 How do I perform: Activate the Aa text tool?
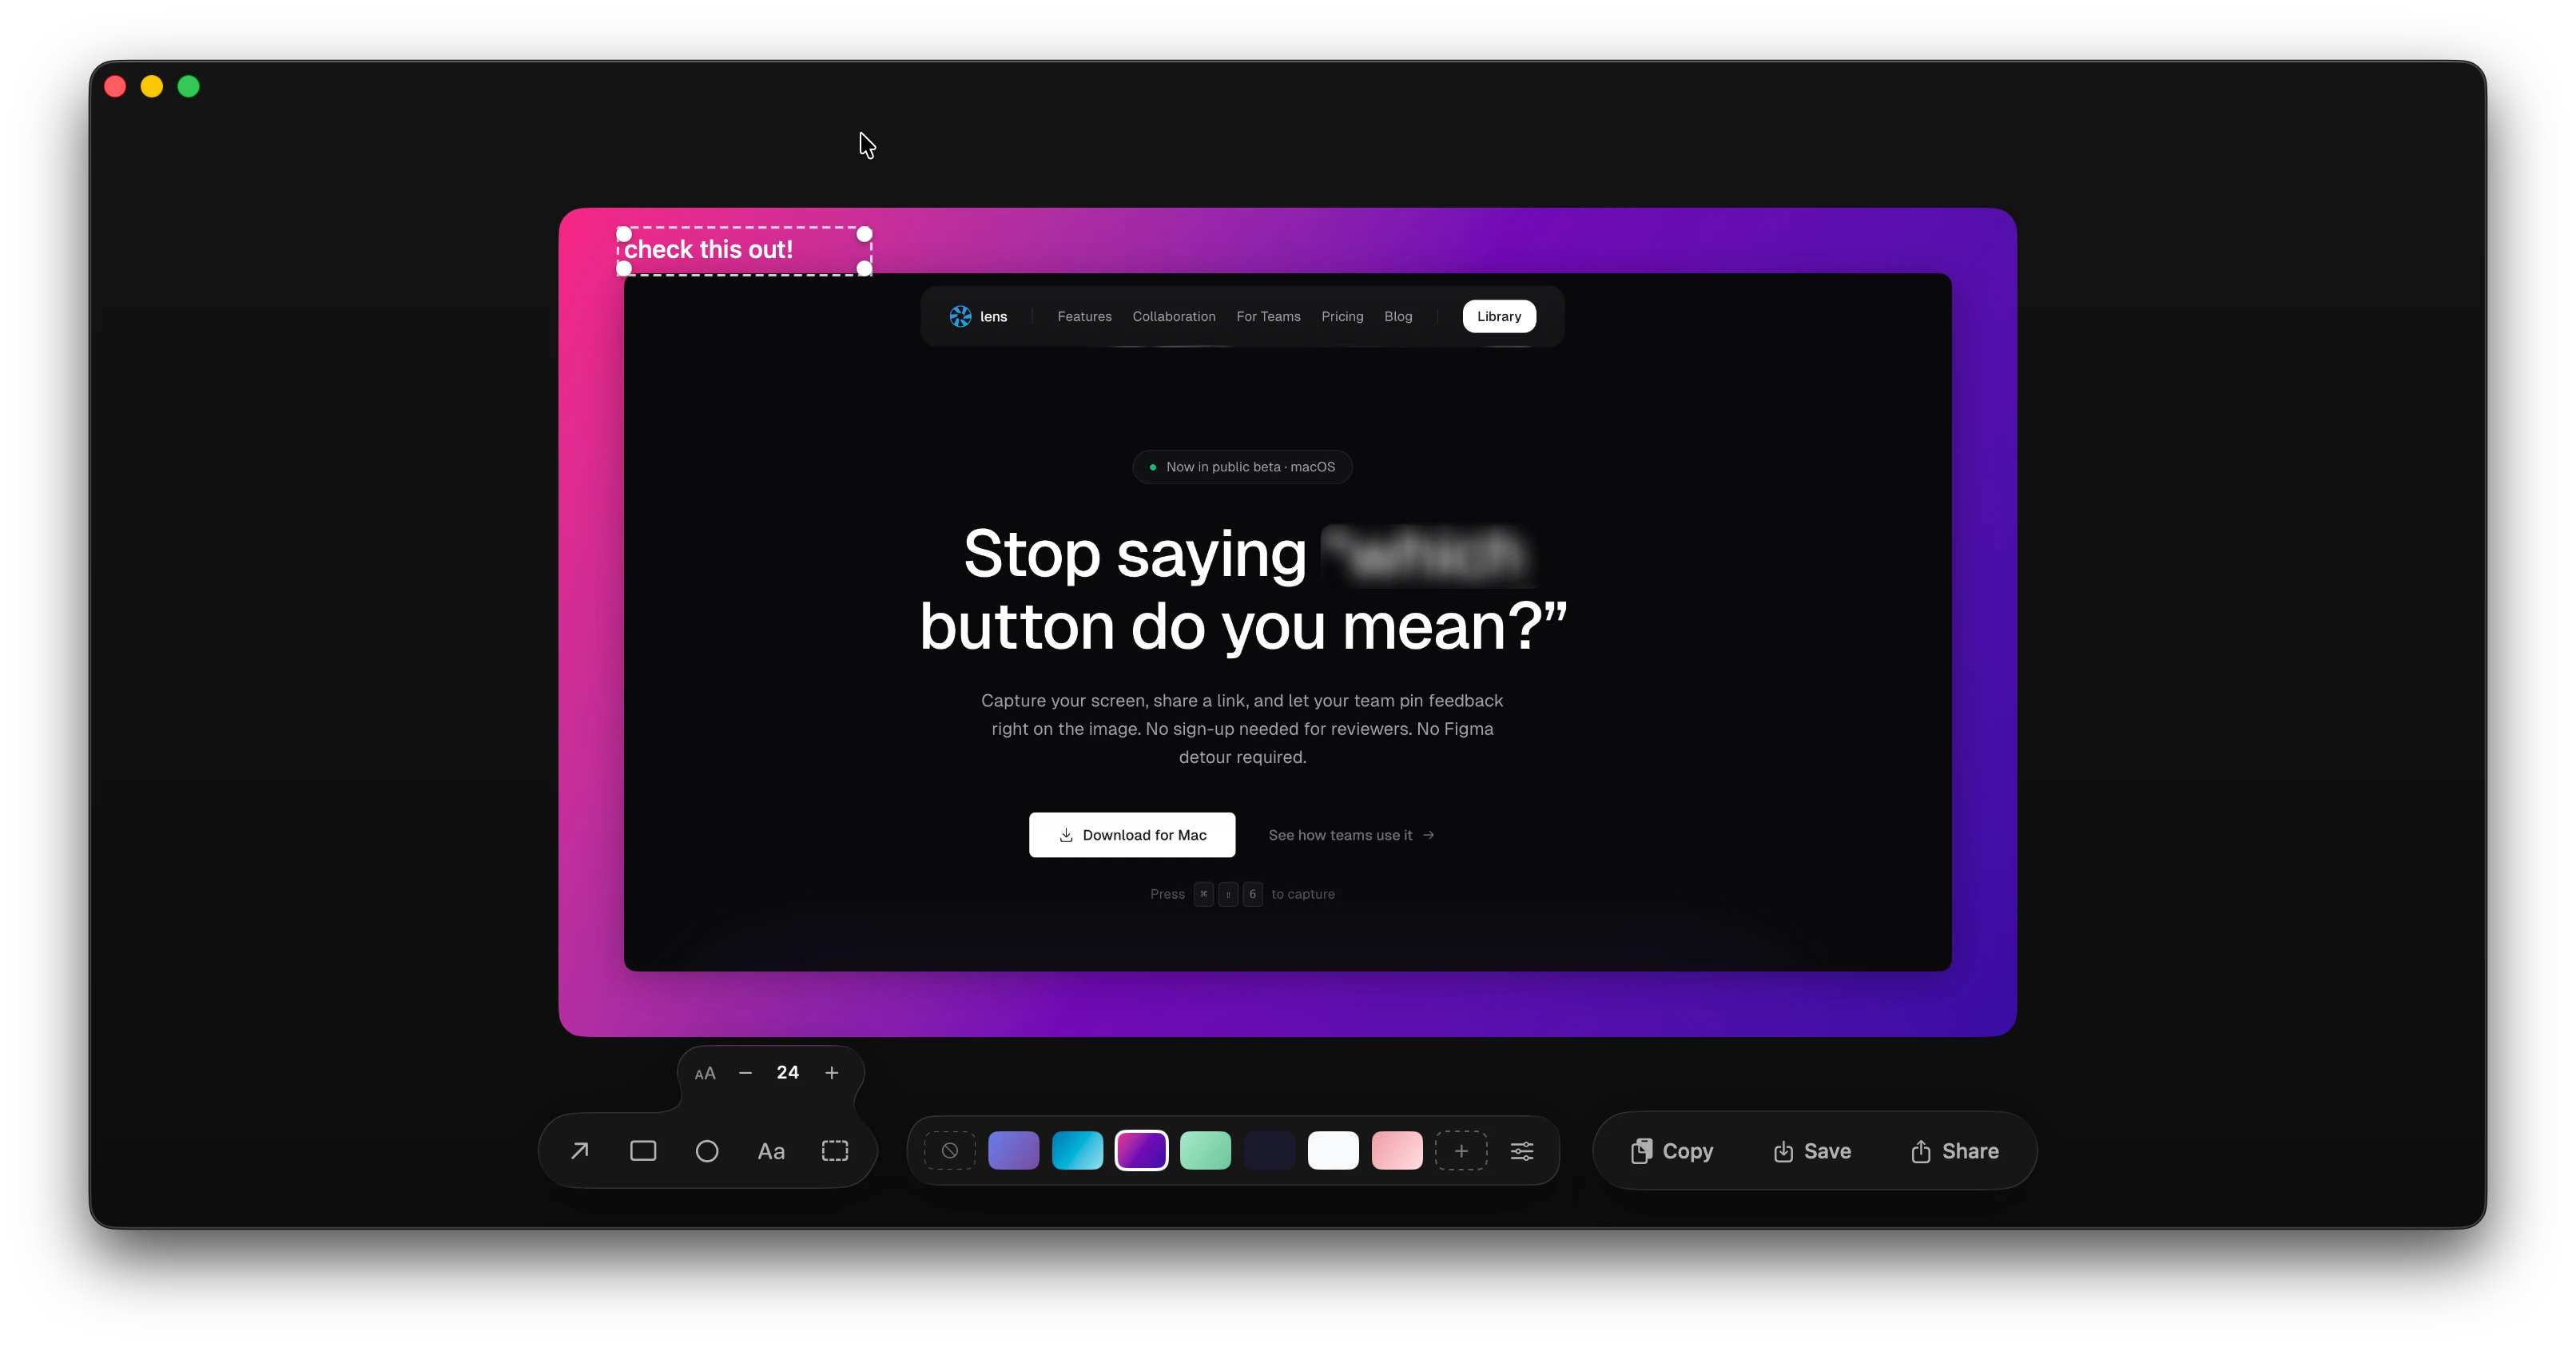771,1151
